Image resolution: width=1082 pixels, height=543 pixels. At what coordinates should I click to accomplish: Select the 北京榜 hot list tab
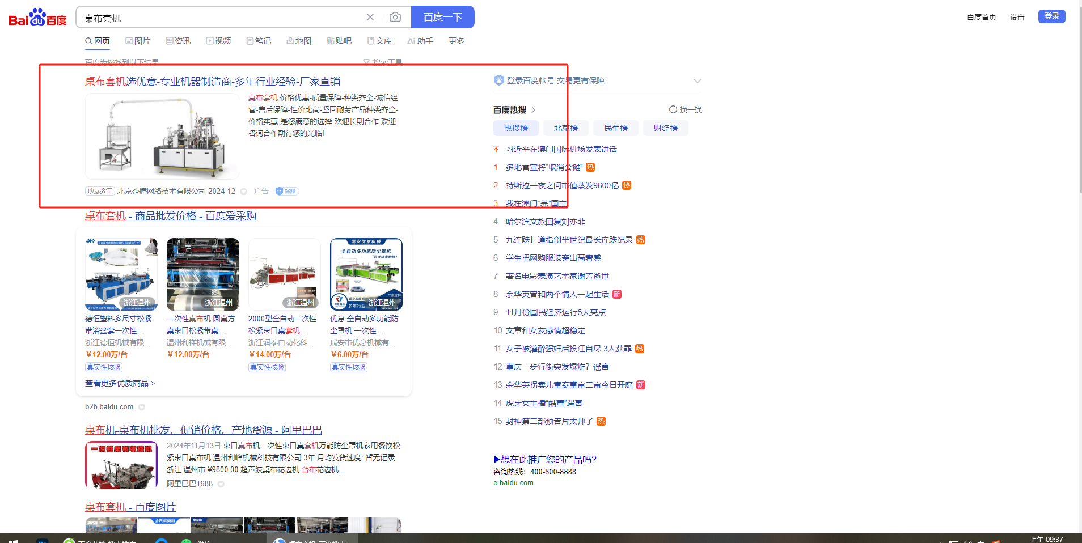click(565, 128)
